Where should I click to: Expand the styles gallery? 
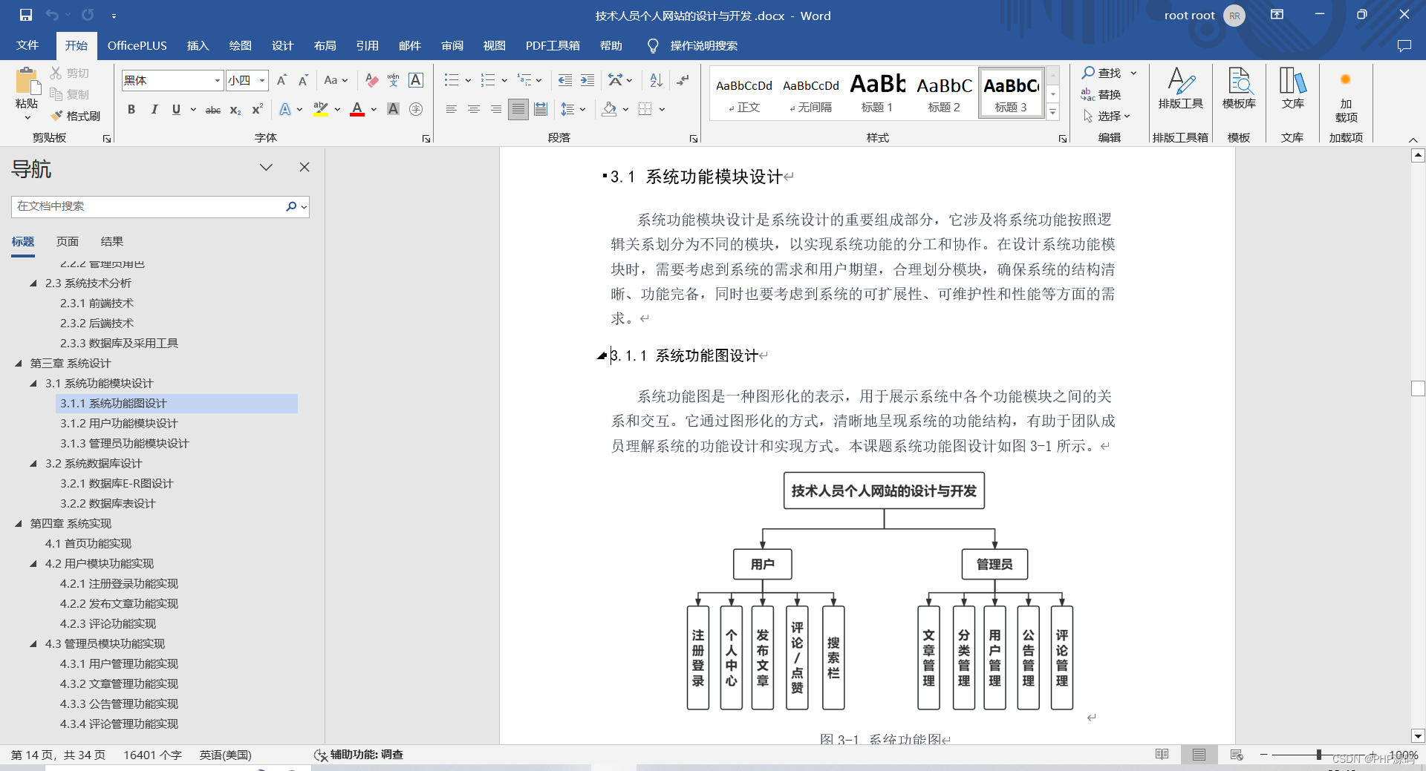click(1053, 113)
